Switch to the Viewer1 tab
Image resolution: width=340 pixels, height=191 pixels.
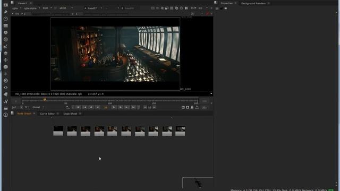(x=22, y=3)
